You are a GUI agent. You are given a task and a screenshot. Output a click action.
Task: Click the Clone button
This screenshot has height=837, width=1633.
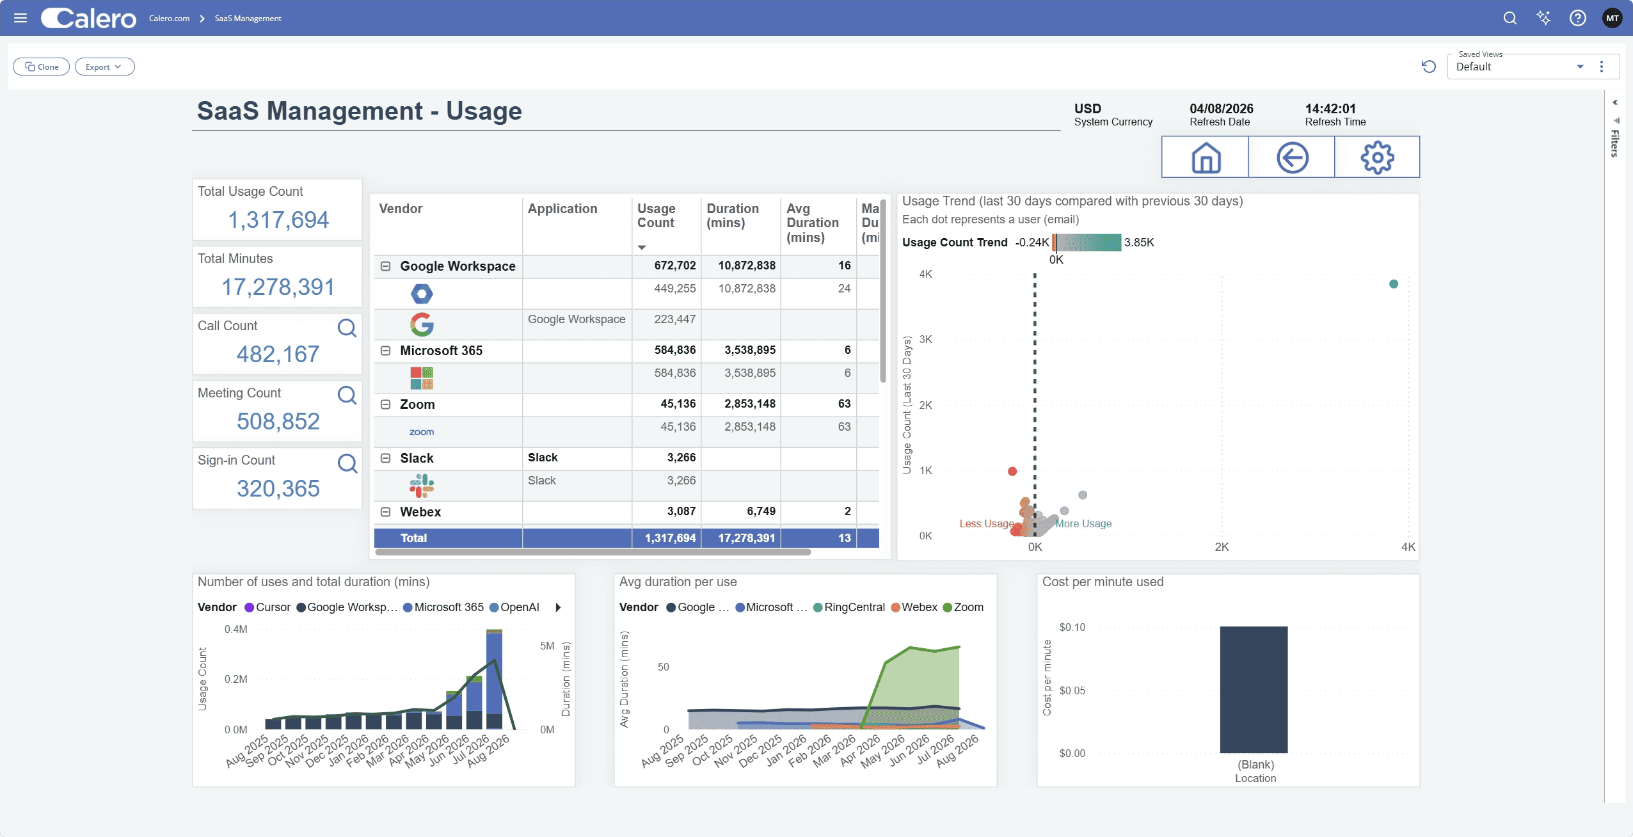[x=42, y=67]
